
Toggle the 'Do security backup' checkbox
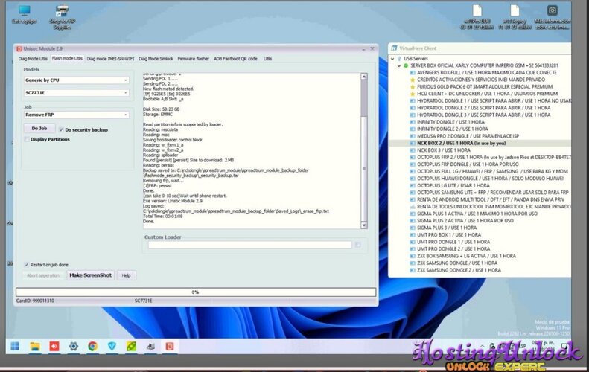[61, 130]
